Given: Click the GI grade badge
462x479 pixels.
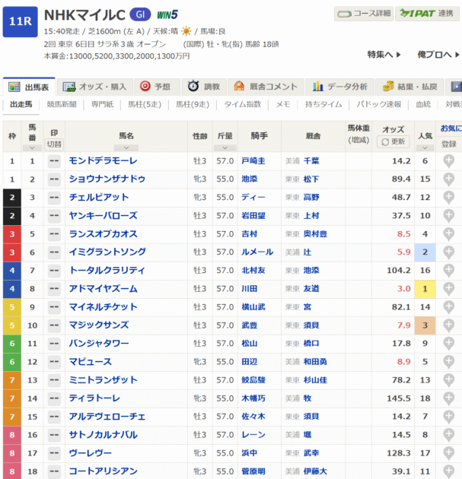Looking at the screenshot, I should (x=140, y=14).
